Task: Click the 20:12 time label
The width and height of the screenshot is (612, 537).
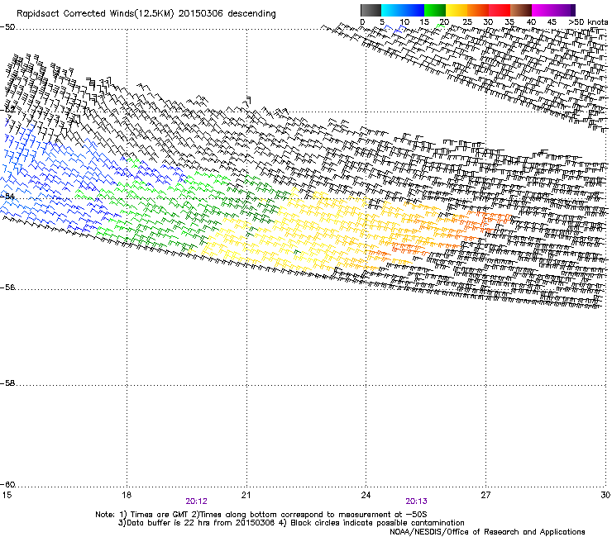Action: click(x=196, y=501)
